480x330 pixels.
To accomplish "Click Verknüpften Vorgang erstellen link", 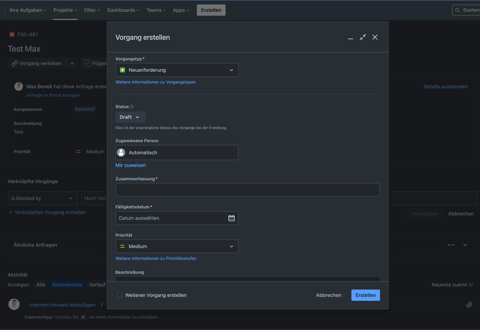I will 50,212.
